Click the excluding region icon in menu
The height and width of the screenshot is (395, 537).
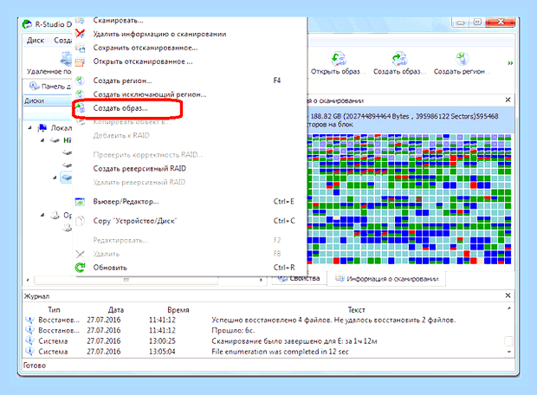tap(81, 94)
